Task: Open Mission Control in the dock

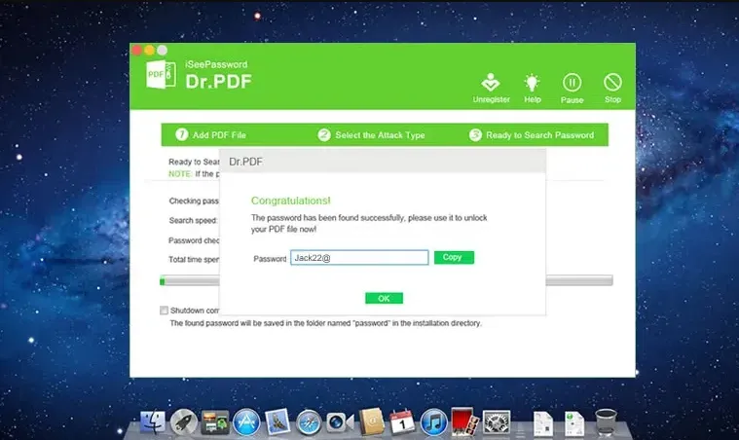Action: [215, 422]
